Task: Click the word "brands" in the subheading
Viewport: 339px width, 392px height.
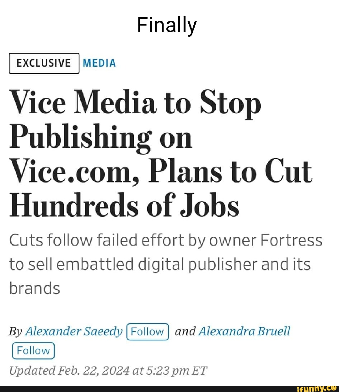Action: 35,288
